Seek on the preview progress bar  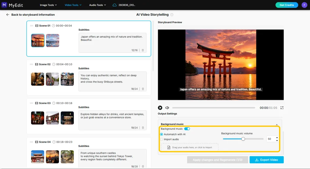coord(214,108)
